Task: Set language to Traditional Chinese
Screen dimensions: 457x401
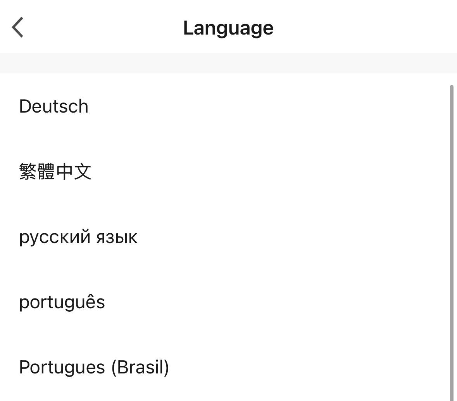Action: coord(55,172)
